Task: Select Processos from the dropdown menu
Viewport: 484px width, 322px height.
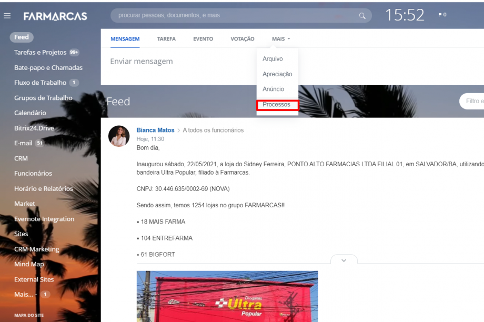Action: pos(277,105)
